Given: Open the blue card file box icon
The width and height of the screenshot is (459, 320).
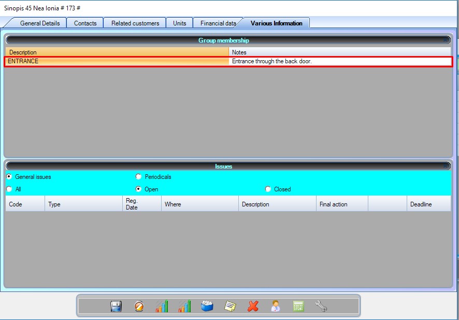Looking at the screenshot, I should [x=207, y=307].
